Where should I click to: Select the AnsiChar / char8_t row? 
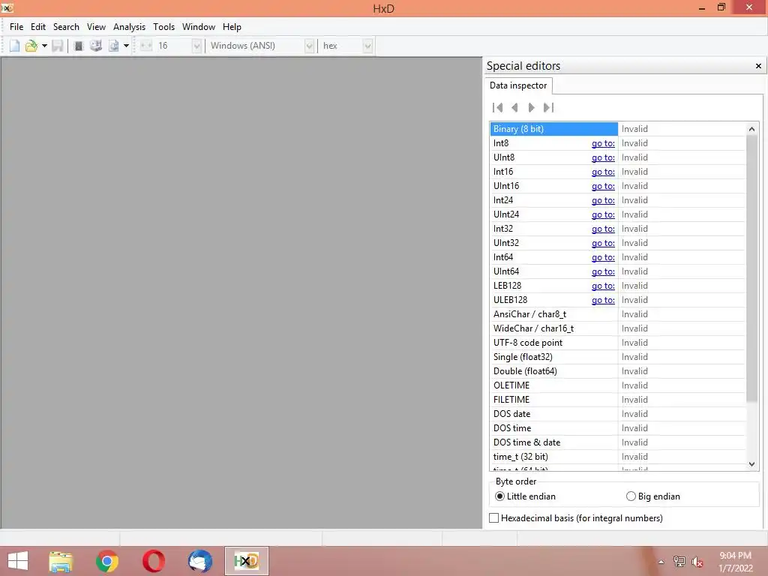point(618,314)
